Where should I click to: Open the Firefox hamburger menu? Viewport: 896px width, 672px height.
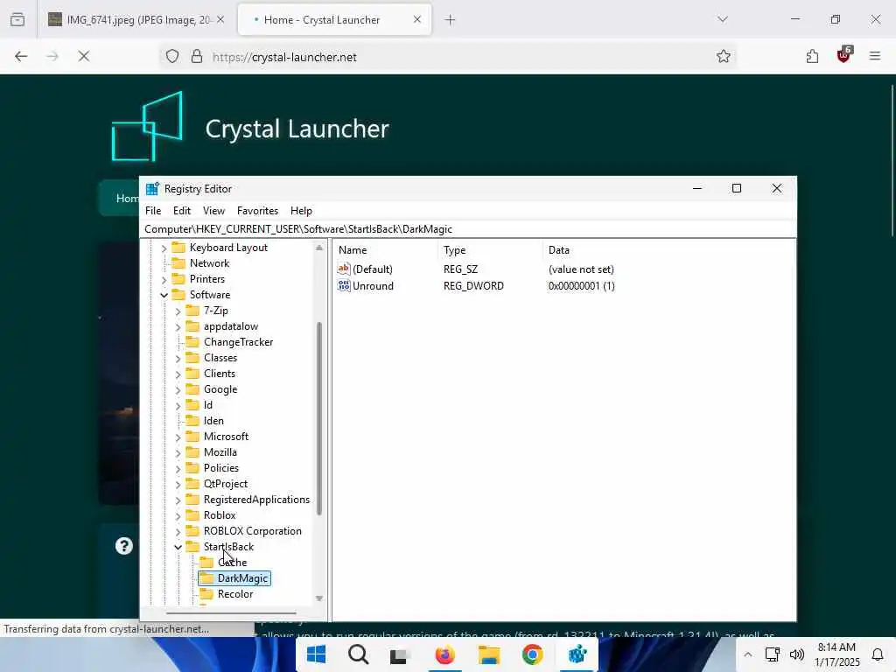click(875, 56)
